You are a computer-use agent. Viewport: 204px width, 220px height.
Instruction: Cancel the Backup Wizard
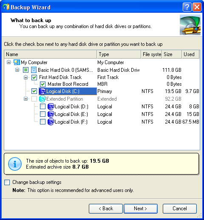point(180,209)
